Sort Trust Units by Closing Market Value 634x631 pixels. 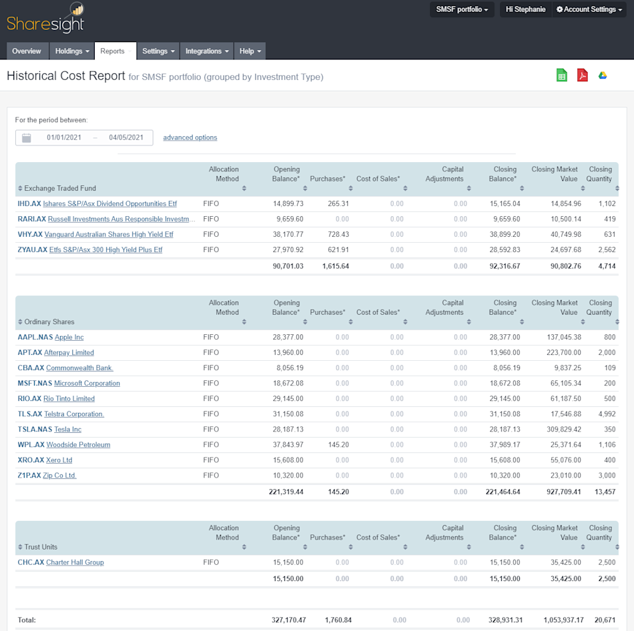click(583, 547)
